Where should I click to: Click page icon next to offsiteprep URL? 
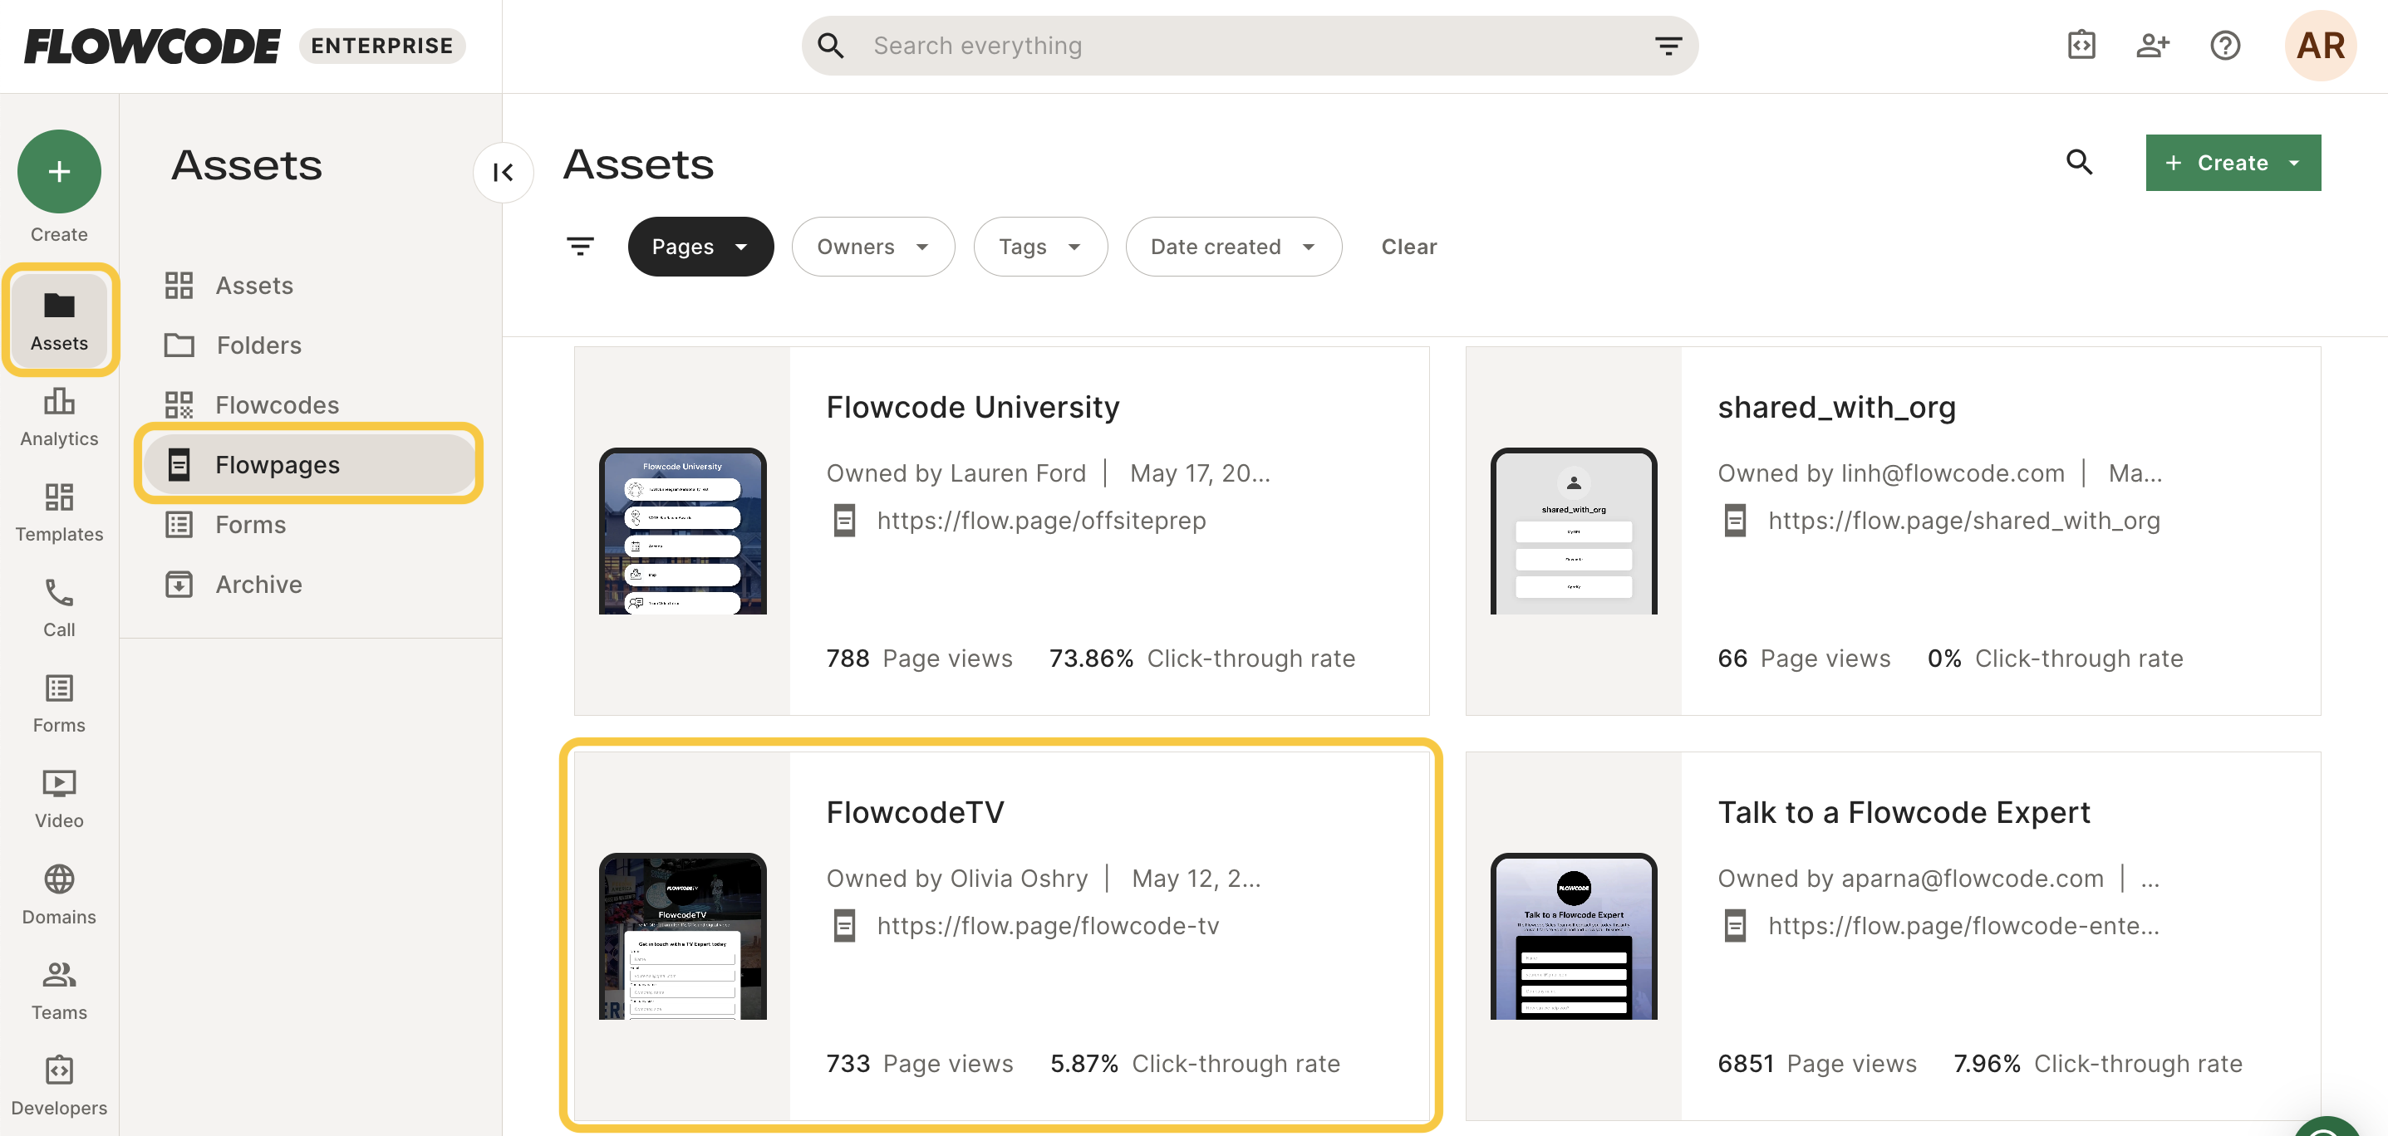[843, 521]
